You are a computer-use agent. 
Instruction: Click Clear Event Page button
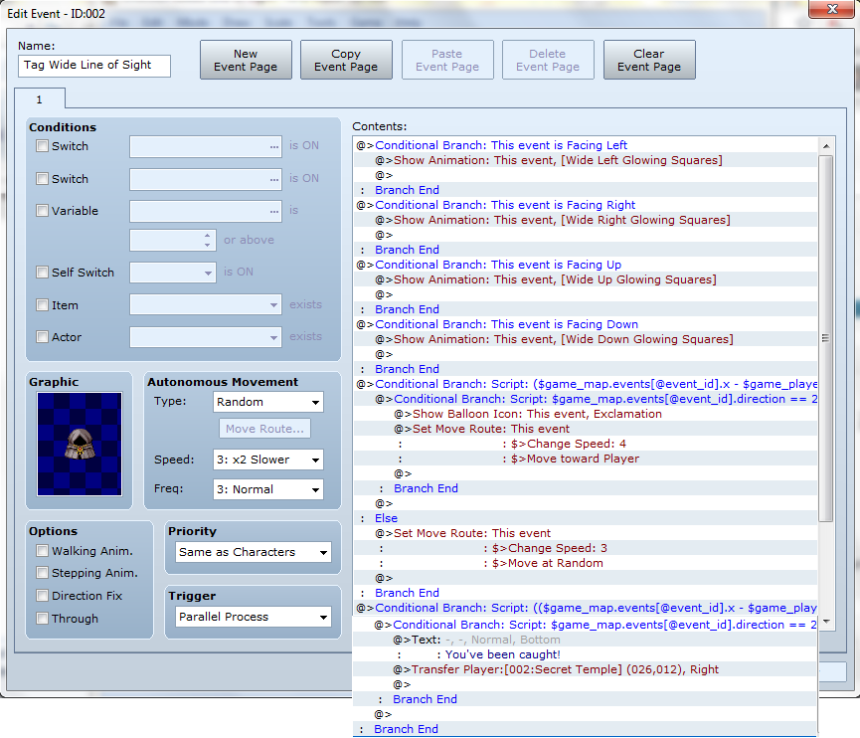tap(649, 60)
